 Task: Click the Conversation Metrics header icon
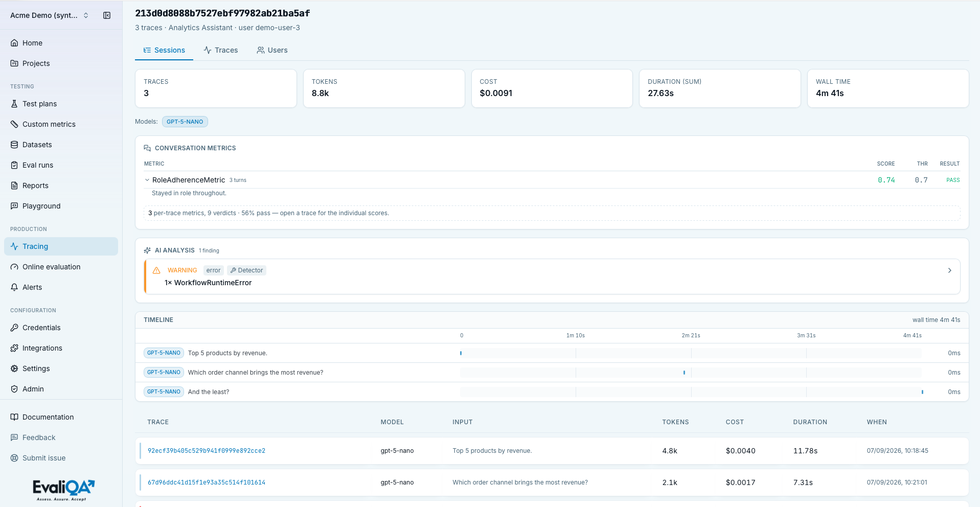[147, 148]
